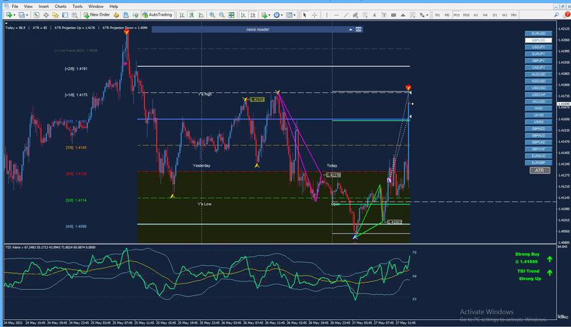
Task: Open the Navigator folder-star icon
Action: coord(56,15)
